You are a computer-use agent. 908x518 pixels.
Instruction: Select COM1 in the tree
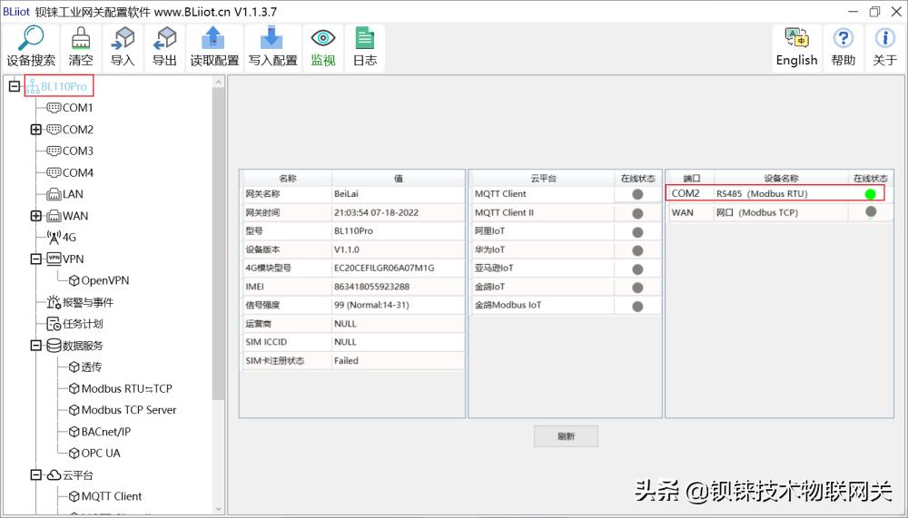(x=70, y=108)
